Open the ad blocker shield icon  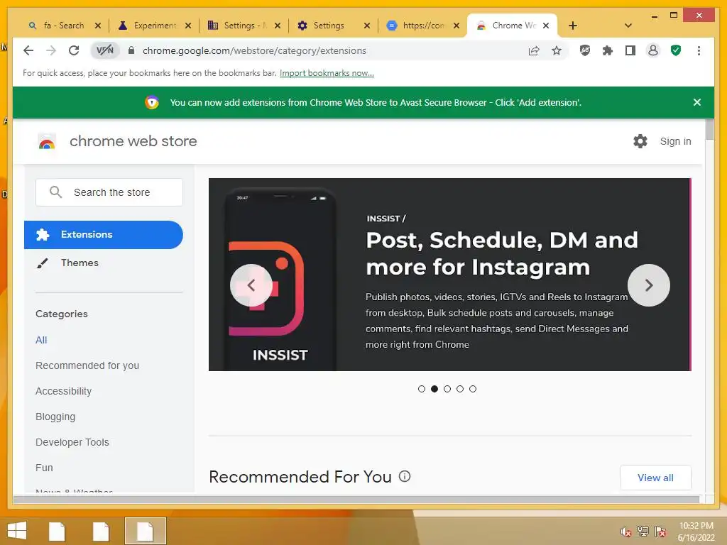click(x=585, y=50)
